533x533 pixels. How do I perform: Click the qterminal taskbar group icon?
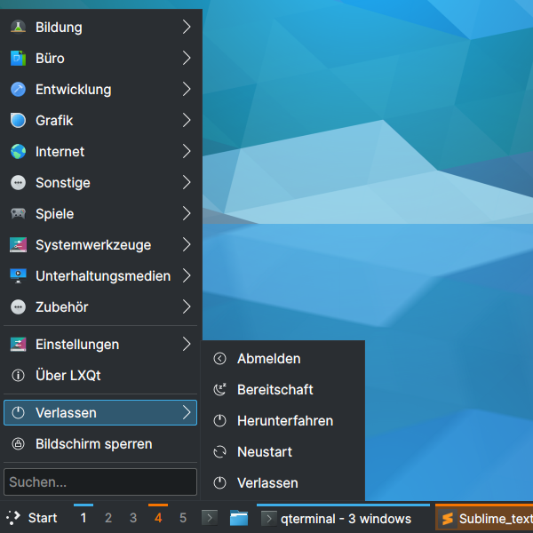click(x=269, y=519)
